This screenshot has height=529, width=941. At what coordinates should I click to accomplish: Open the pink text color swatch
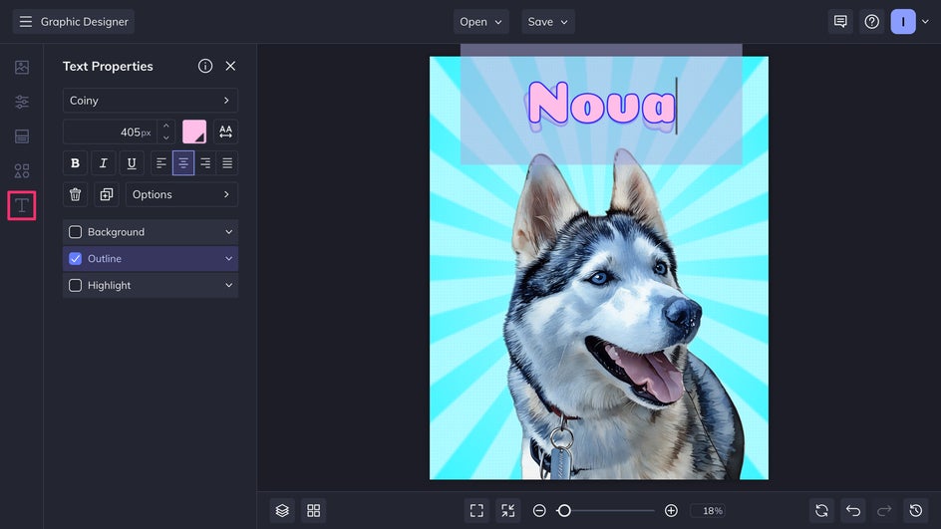[194, 132]
